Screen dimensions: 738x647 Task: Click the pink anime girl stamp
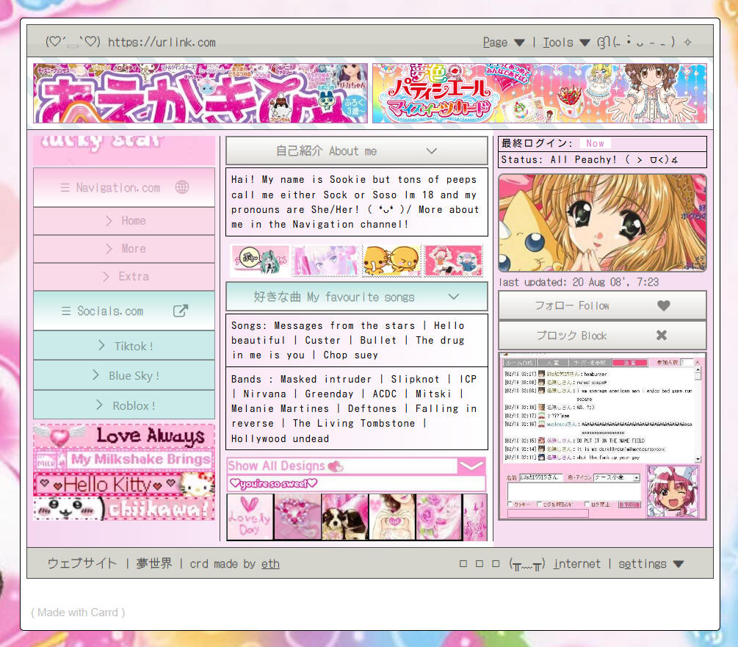[325, 260]
